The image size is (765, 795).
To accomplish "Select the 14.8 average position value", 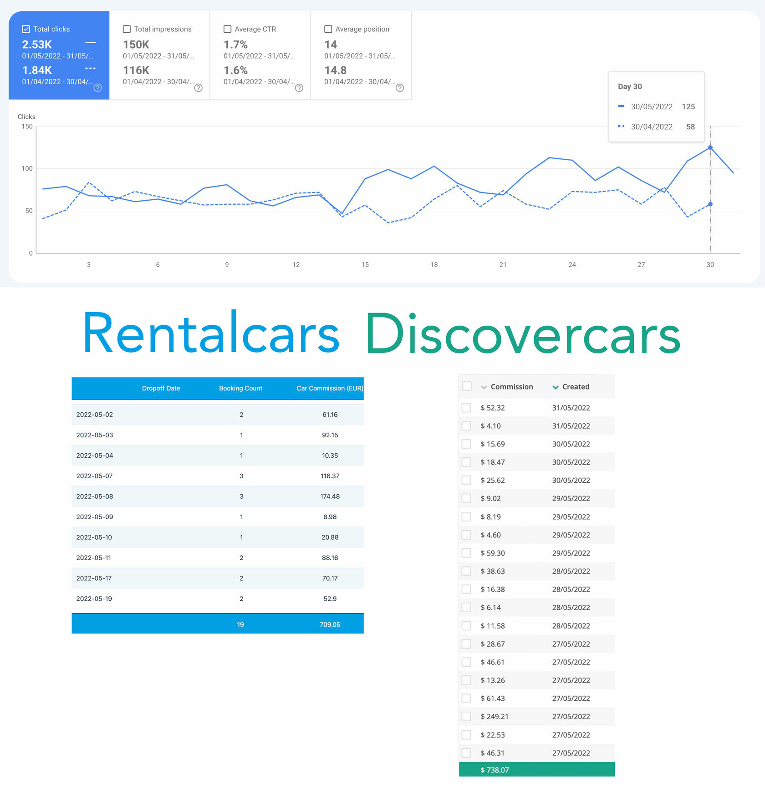I will click(335, 71).
